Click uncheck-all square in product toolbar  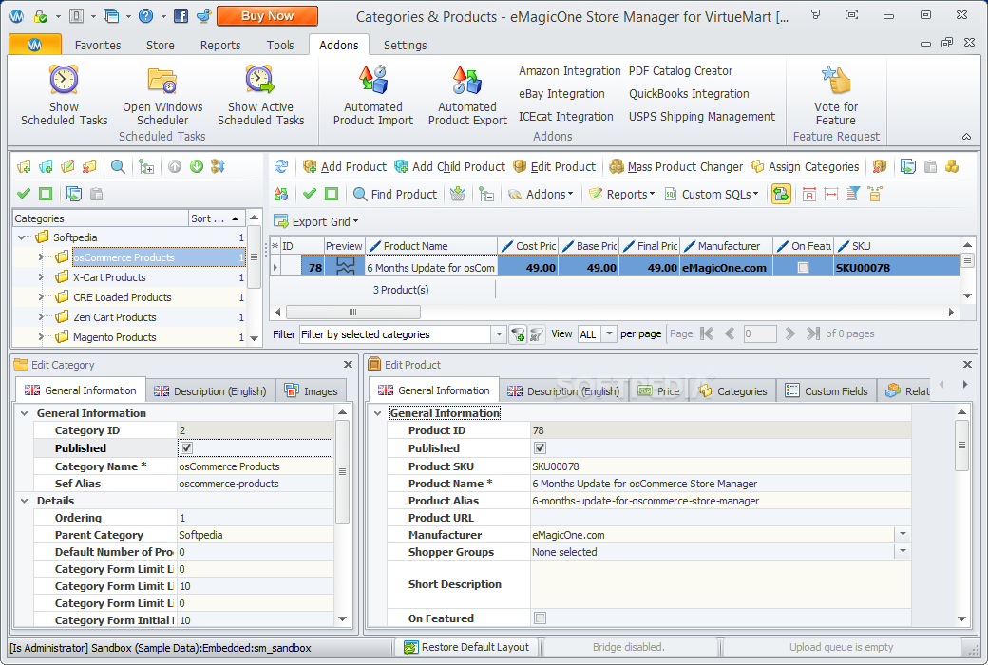click(332, 194)
